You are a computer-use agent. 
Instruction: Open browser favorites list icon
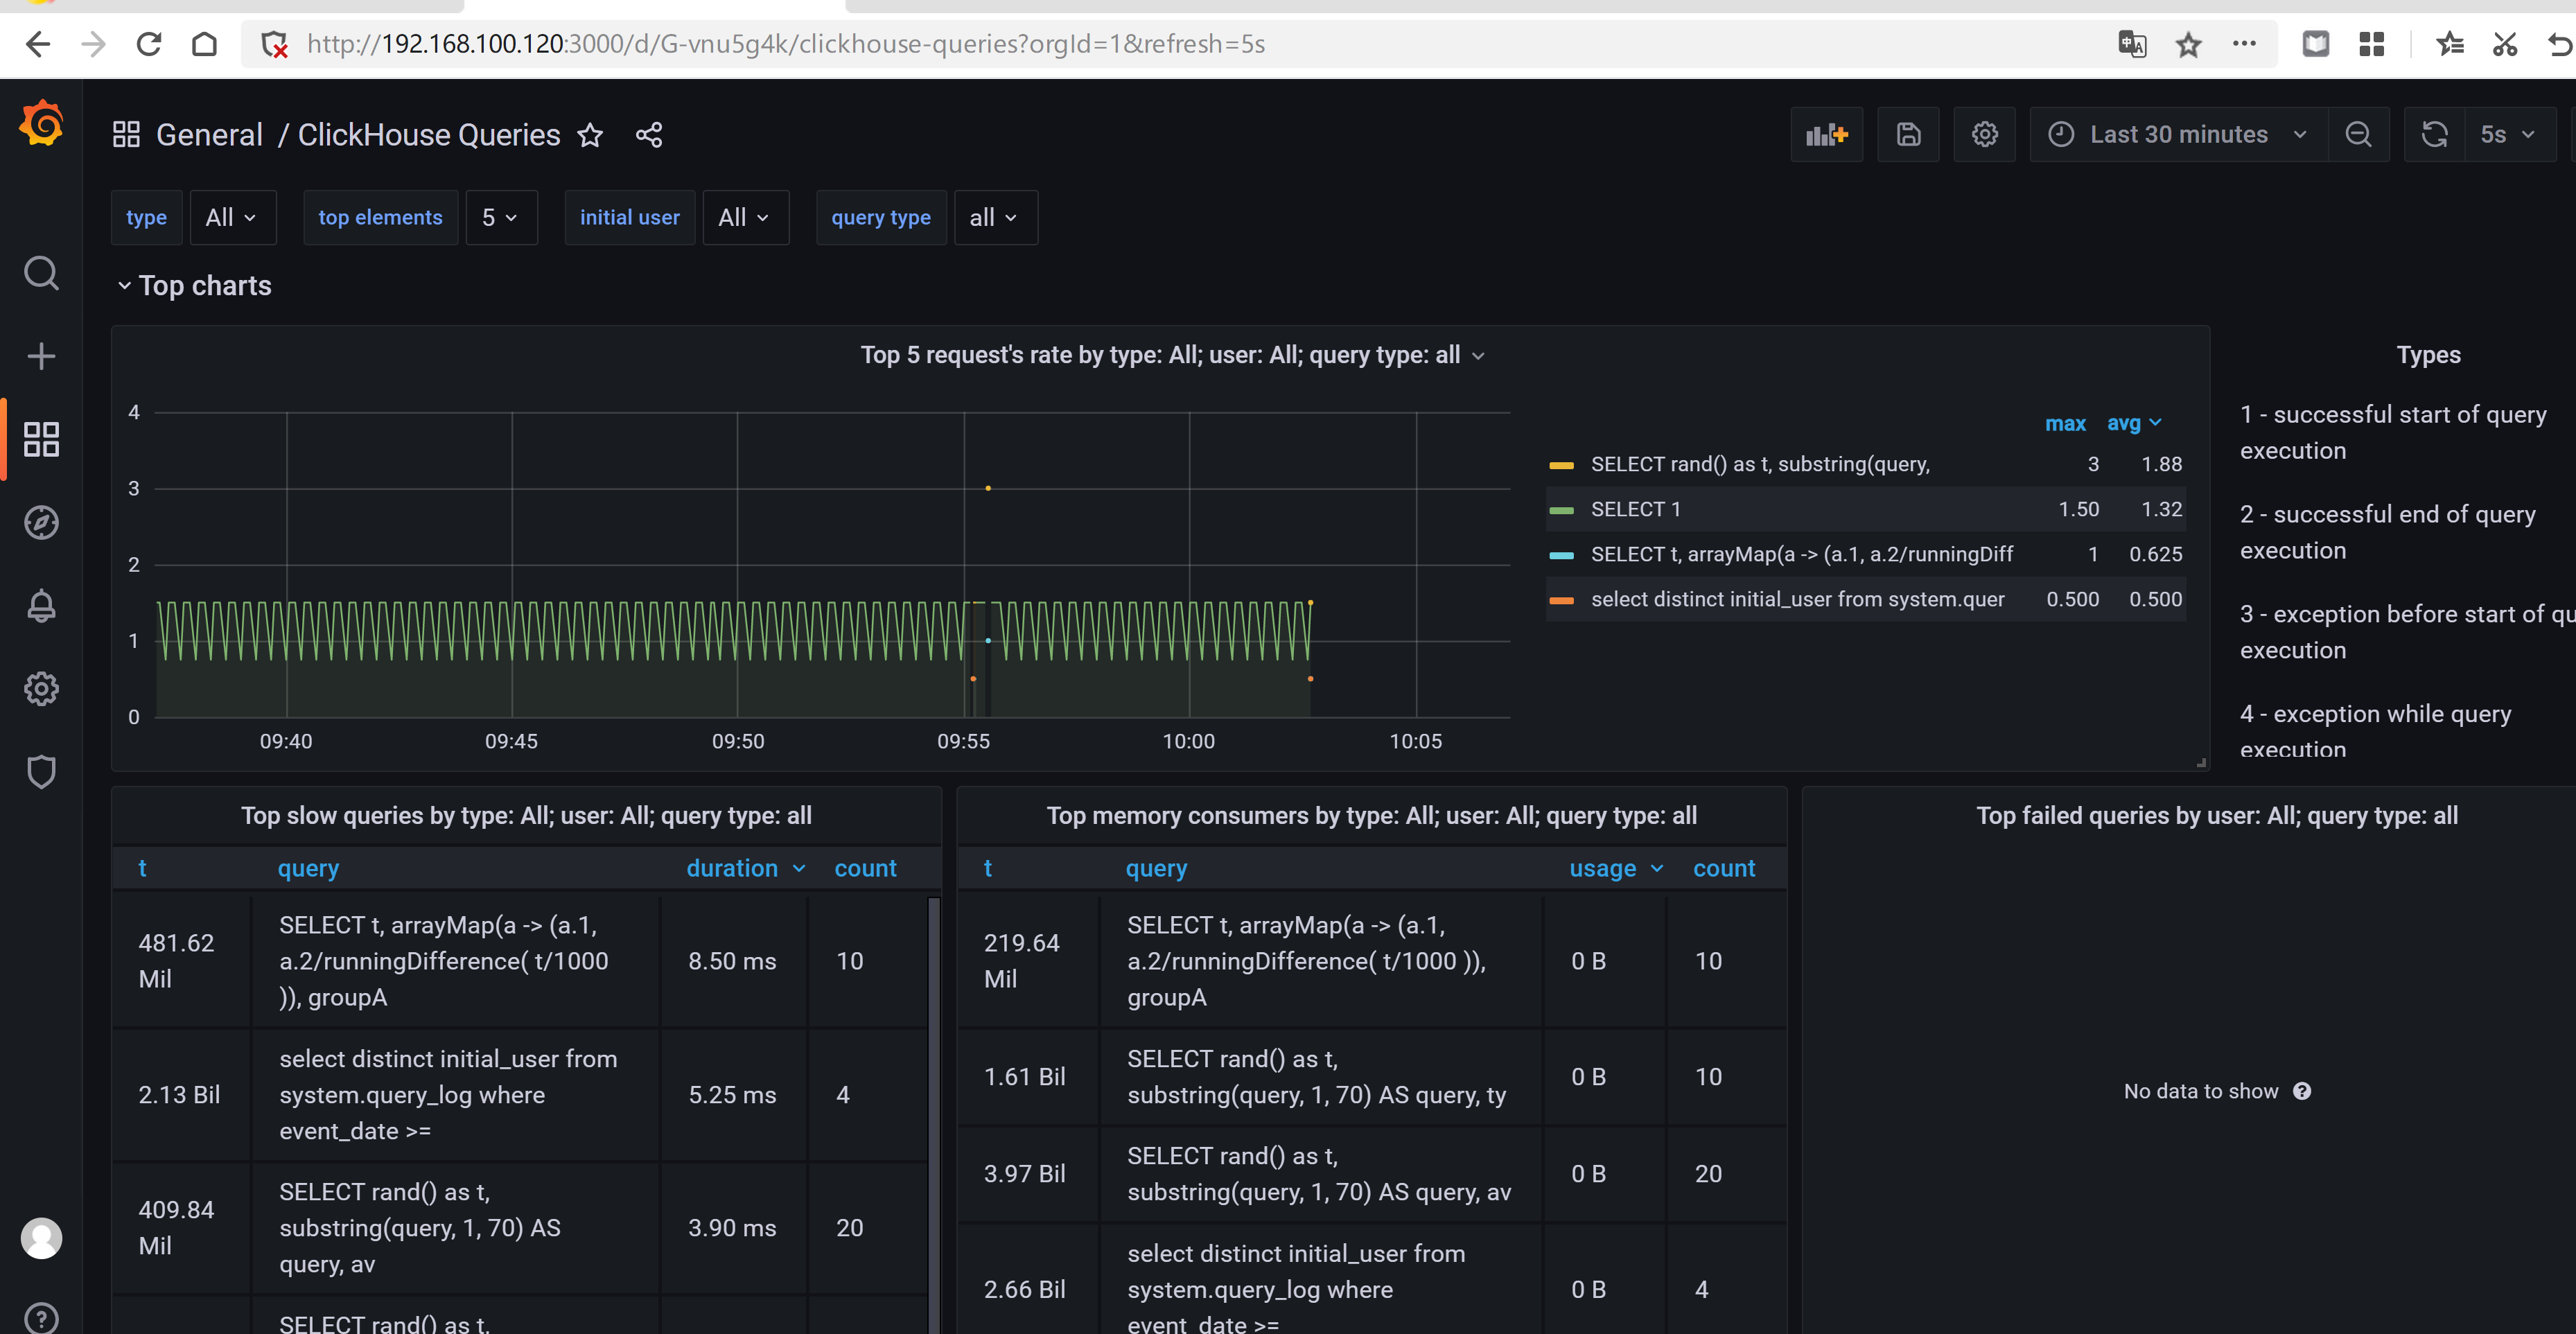(2449, 44)
